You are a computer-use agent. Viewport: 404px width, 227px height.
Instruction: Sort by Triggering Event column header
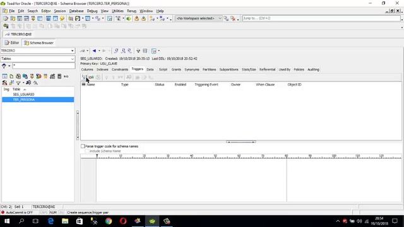(206, 84)
